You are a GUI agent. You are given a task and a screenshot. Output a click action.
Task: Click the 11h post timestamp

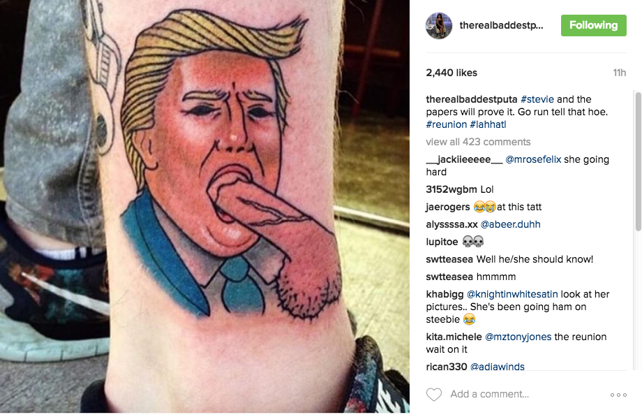pyautogui.click(x=620, y=73)
